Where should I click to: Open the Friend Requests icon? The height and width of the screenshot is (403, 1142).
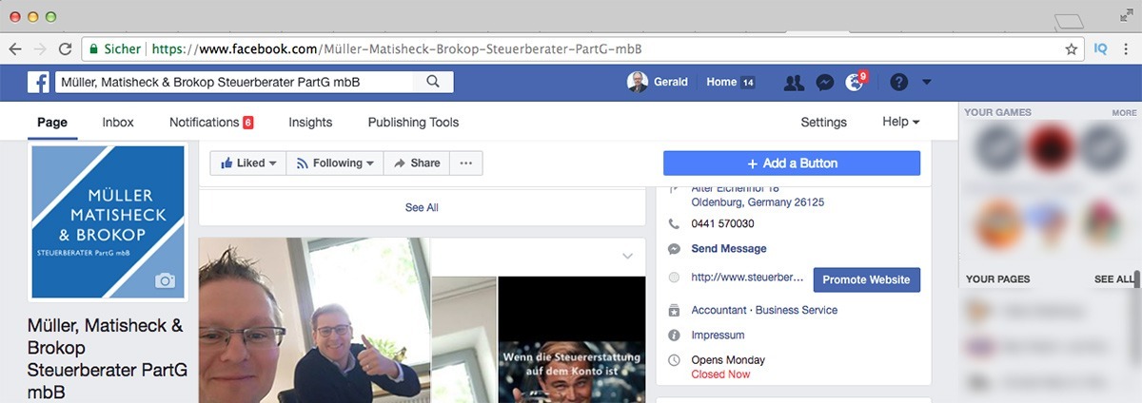[x=794, y=83]
